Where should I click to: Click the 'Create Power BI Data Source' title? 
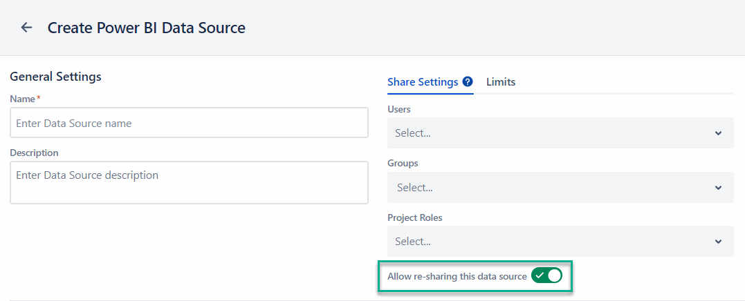point(146,28)
